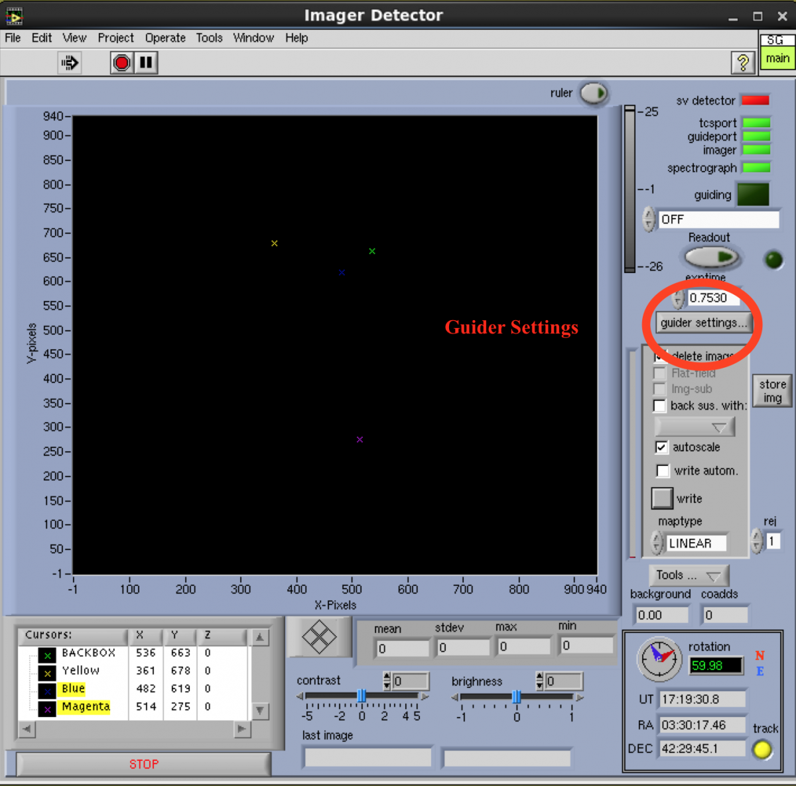Click the OFF mode selector arrows
The width and height of the screenshot is (796, 786).
tap(649, 219)
